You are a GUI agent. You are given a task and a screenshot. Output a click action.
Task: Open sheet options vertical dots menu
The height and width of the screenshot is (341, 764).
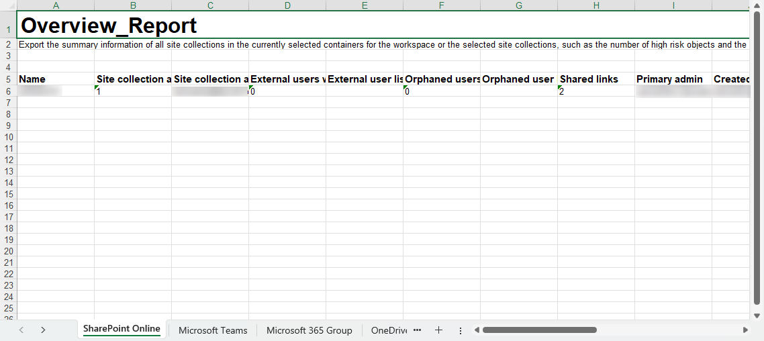pos(461,330)
